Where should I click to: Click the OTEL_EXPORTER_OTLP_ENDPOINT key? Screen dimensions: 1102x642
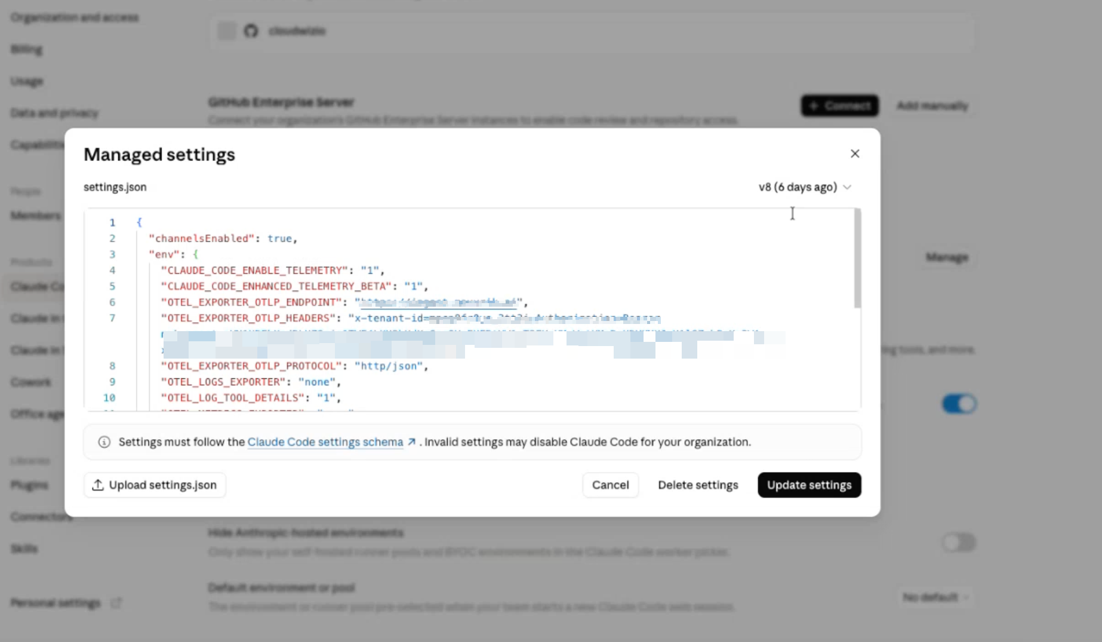point(251,303)
